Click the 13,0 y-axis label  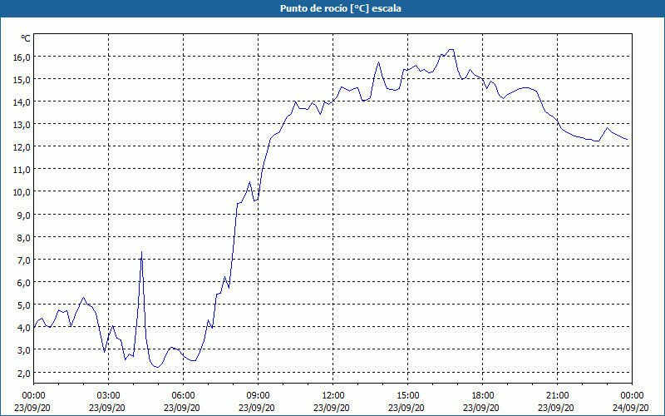click(22, 125)
